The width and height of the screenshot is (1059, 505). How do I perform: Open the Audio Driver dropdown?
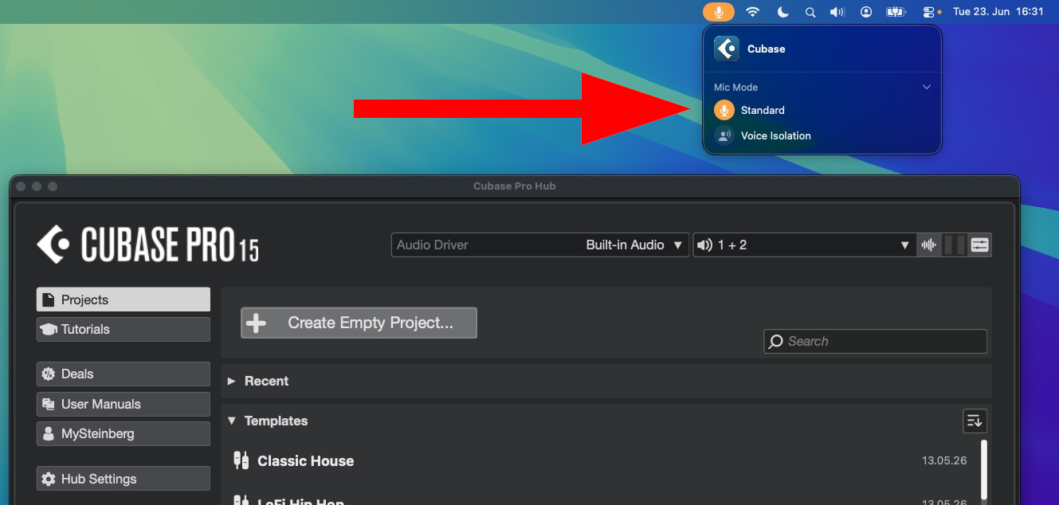[x=540, y=245]
